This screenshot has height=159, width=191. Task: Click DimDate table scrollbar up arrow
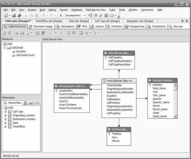(x=175, y=85)
